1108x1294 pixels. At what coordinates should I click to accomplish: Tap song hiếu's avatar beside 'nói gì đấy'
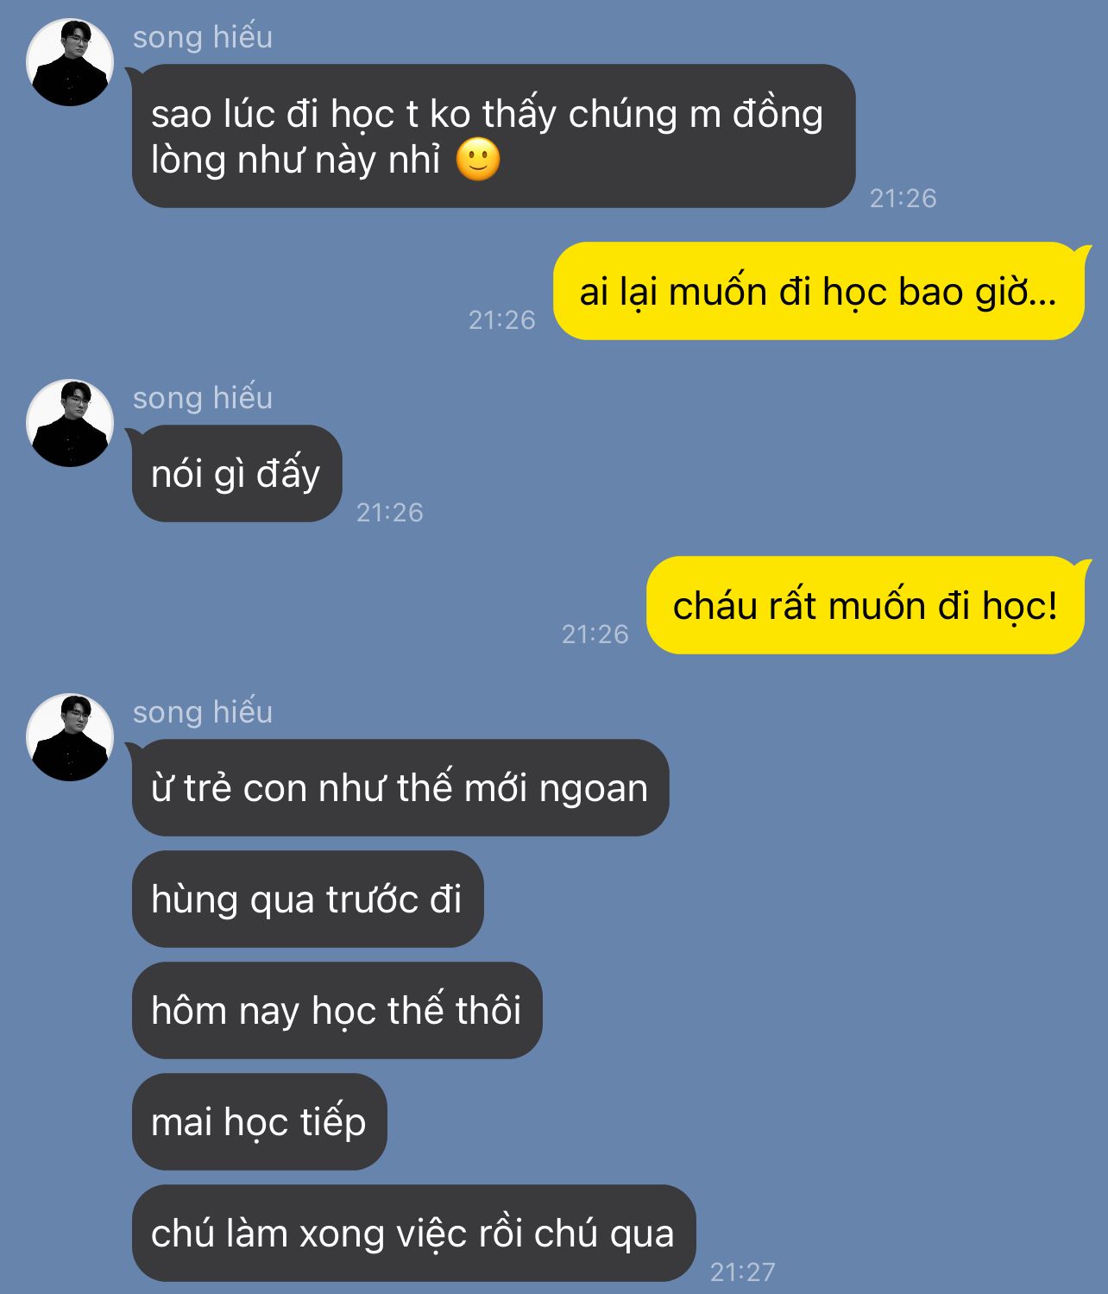pyautogui.click(x=70, y=423)
